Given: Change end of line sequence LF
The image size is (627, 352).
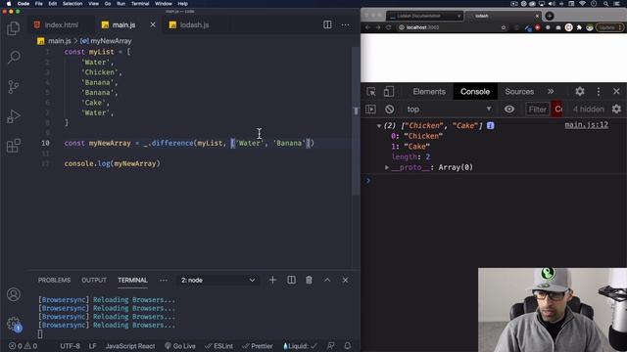Looking at the screenshot, I should (x=92, y=346).
